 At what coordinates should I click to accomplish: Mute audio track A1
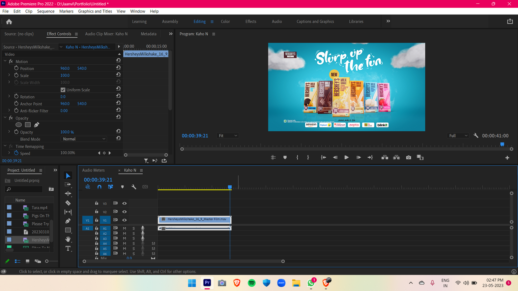pyautogui.click(x=124, y=228)
